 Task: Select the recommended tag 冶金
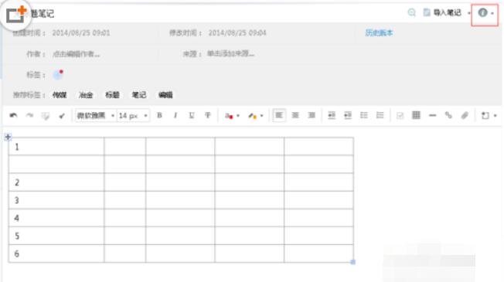coord(86,95)
